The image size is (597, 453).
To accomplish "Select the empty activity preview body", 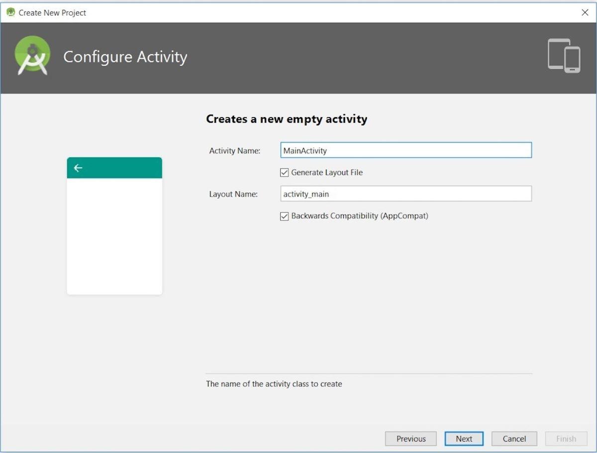I will click(x=114, y=236).
